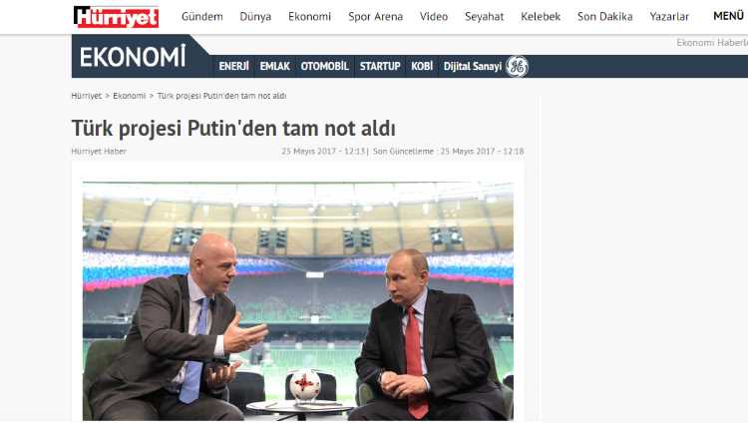The height and width of the screenshot is (423, 748).
Task: Click the GE logo icon beside Dijital Sanayi
Action: [517, 67]
